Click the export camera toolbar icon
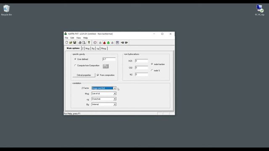The height and width of the screenshot is (151, 269). click(x=127, y=42)
